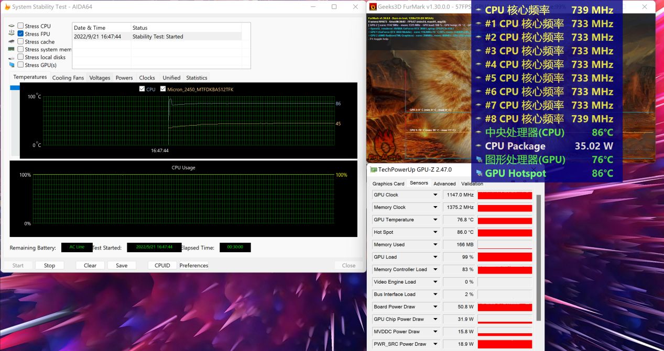Screen dimensions: 664x351
Task: Enable the Stress system memory checkbox
Action: [20, 49]
